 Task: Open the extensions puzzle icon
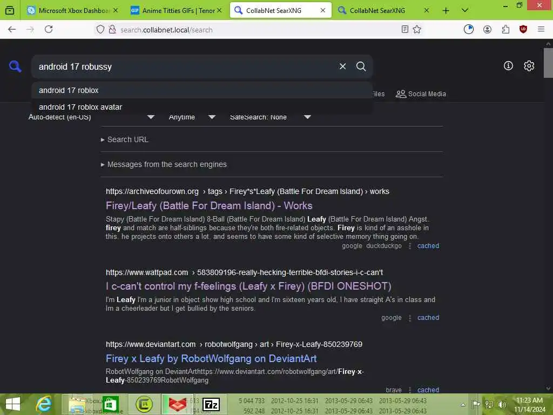pyautogui.click(x=505, y=29)
